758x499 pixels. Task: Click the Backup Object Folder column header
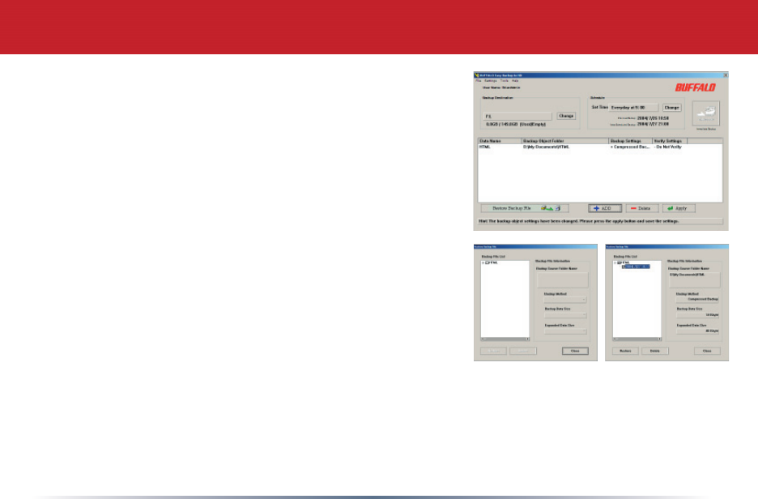(565, 141)
